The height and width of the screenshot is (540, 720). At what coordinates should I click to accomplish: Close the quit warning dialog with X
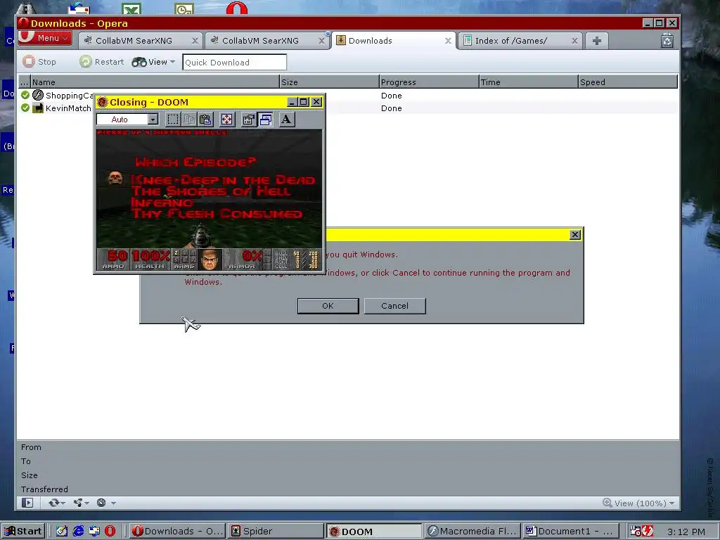click(x=575, y=235)
